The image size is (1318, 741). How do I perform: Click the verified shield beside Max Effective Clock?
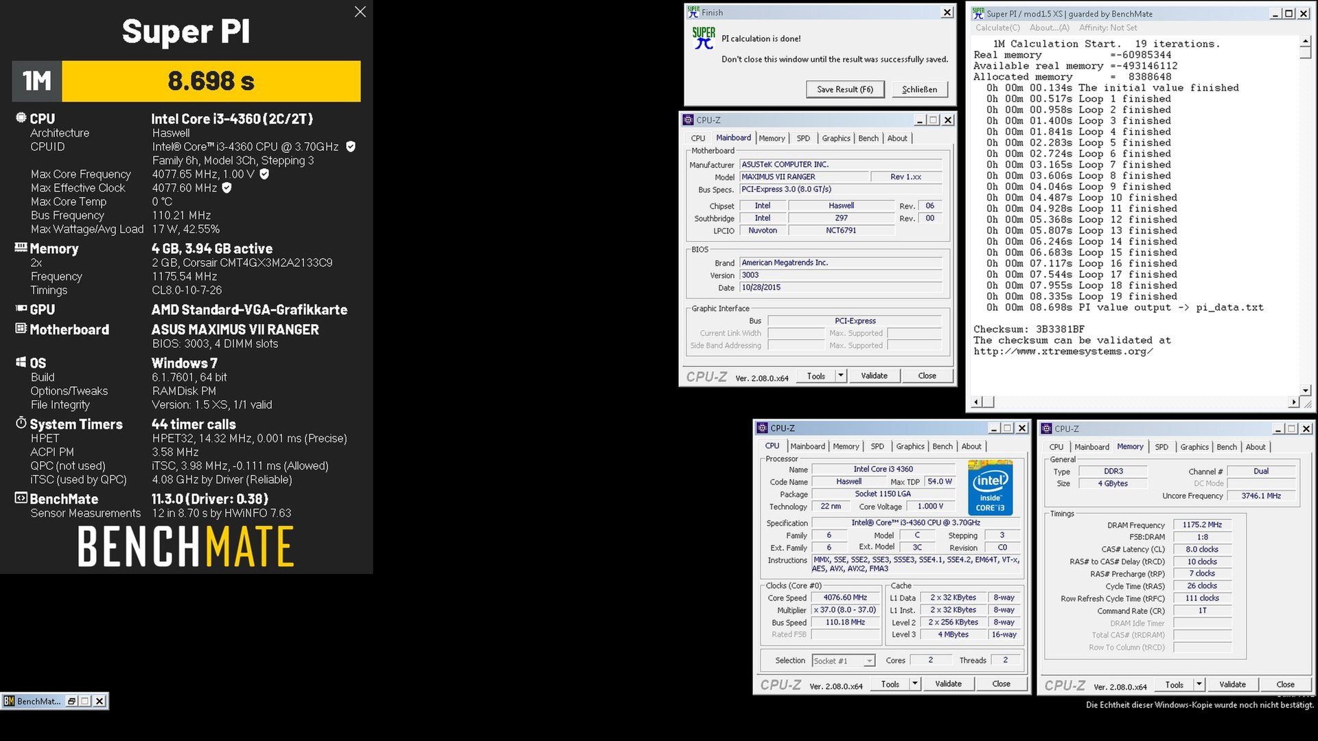[227, 187]
